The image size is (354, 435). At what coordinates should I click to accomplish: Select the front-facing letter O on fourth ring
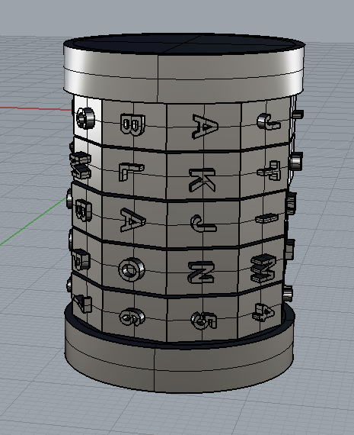click(132, 269)
